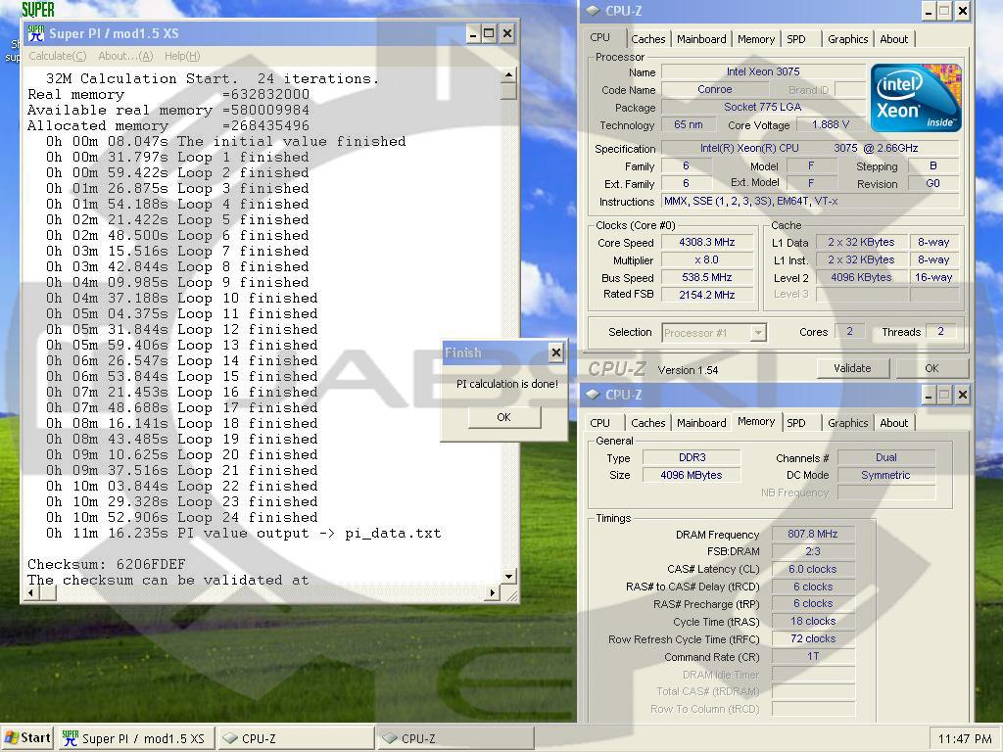Open the Calculate menu in Super PI
The height and width of the screenshot is (752, 1003).
57,56
